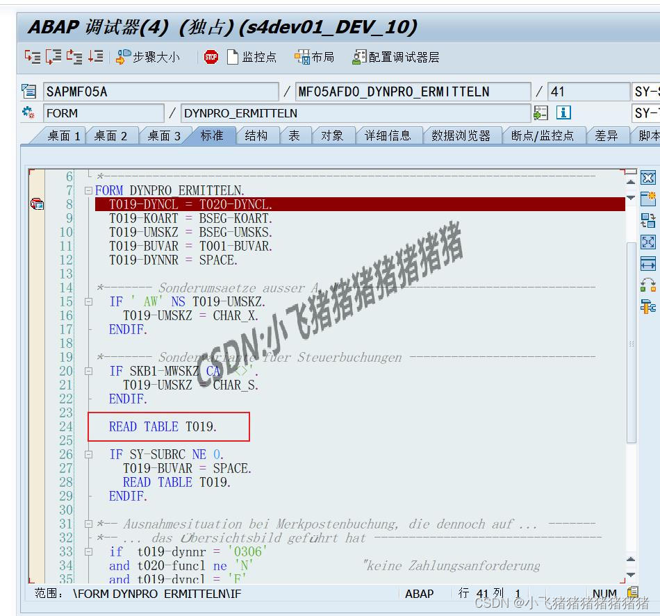Open the 差异 tab
The width and height of the screenshot is (660, 616).
click(607, 135)
